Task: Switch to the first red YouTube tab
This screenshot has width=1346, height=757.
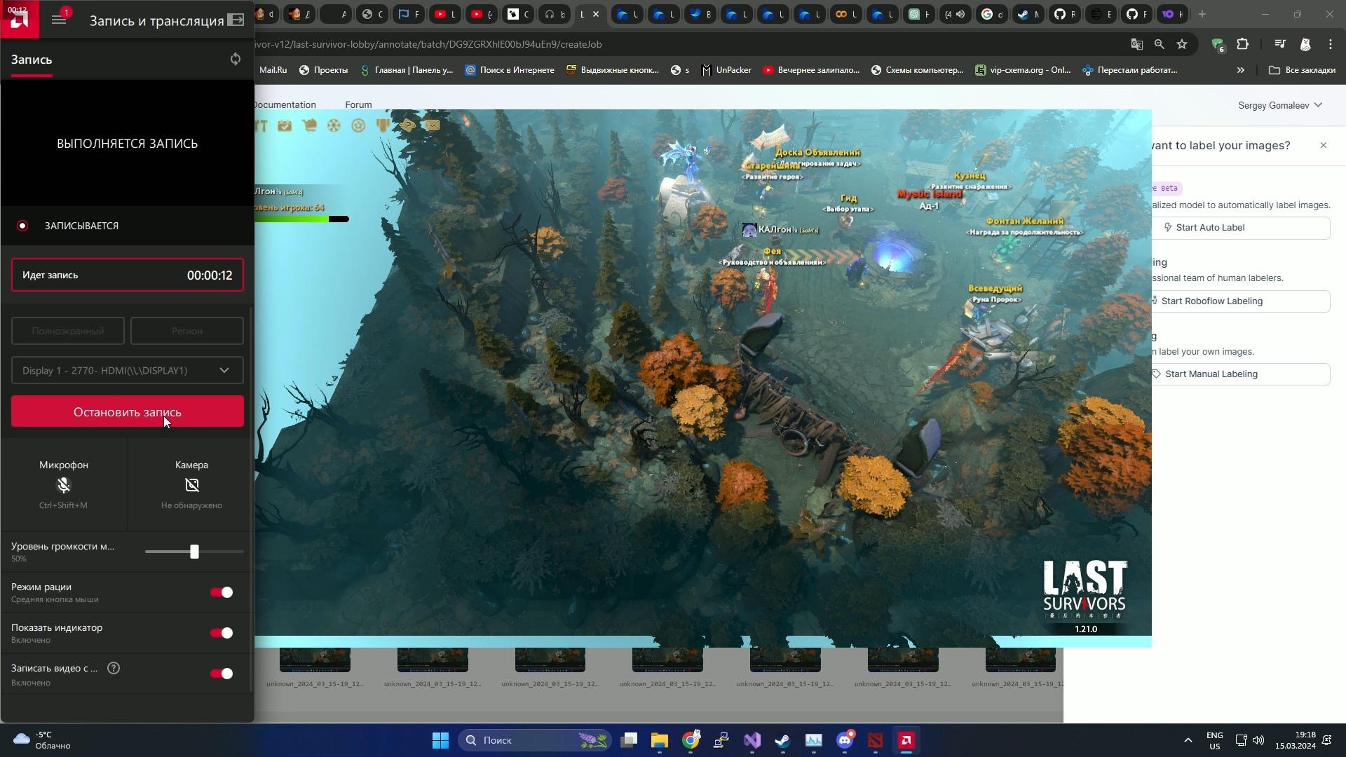Action: (444, 14)
